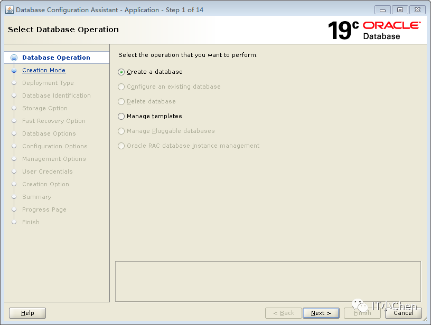Select 'Manage Pluggable databases' radio option

121,131
